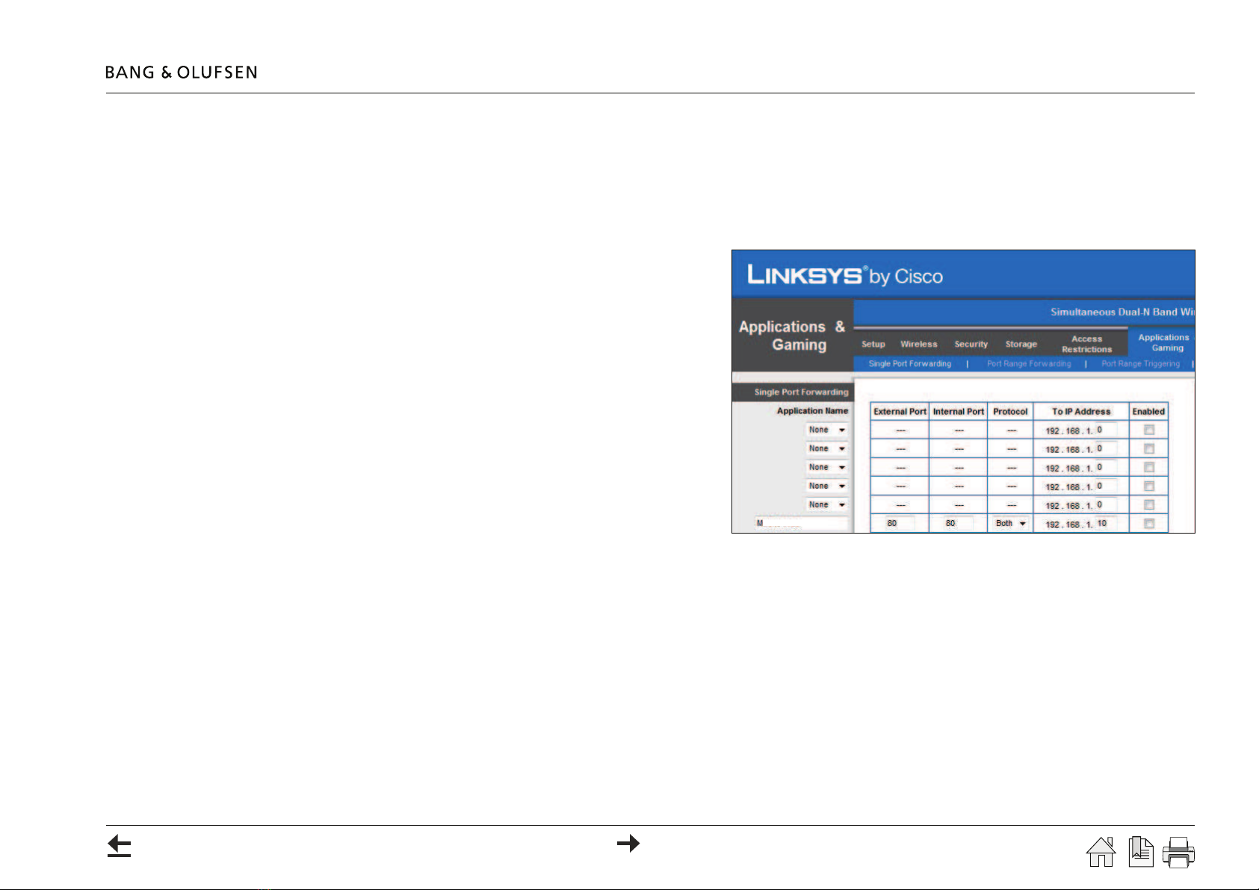Open the document contents icon
This screenshot has width=1259, height=890.
click(1141, 852)
